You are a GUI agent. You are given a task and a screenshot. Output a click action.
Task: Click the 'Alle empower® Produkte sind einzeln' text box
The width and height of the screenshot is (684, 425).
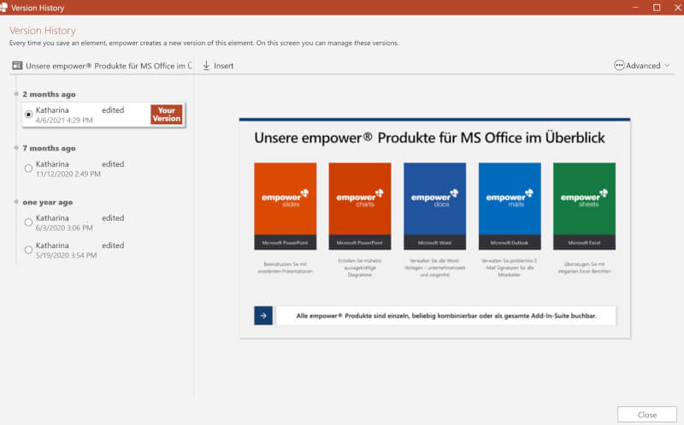445,316
